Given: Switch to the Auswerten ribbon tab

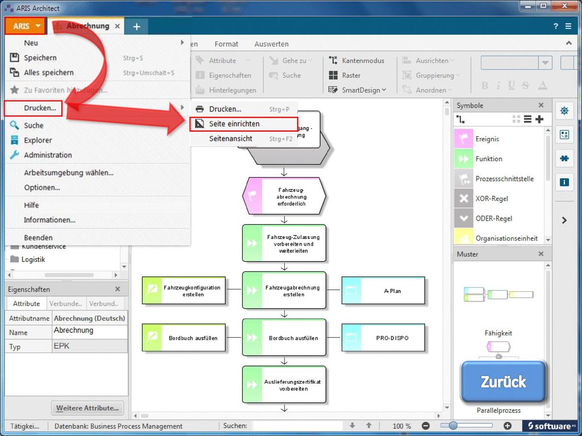Looking at the screenshot, I should tap(271, 44).
